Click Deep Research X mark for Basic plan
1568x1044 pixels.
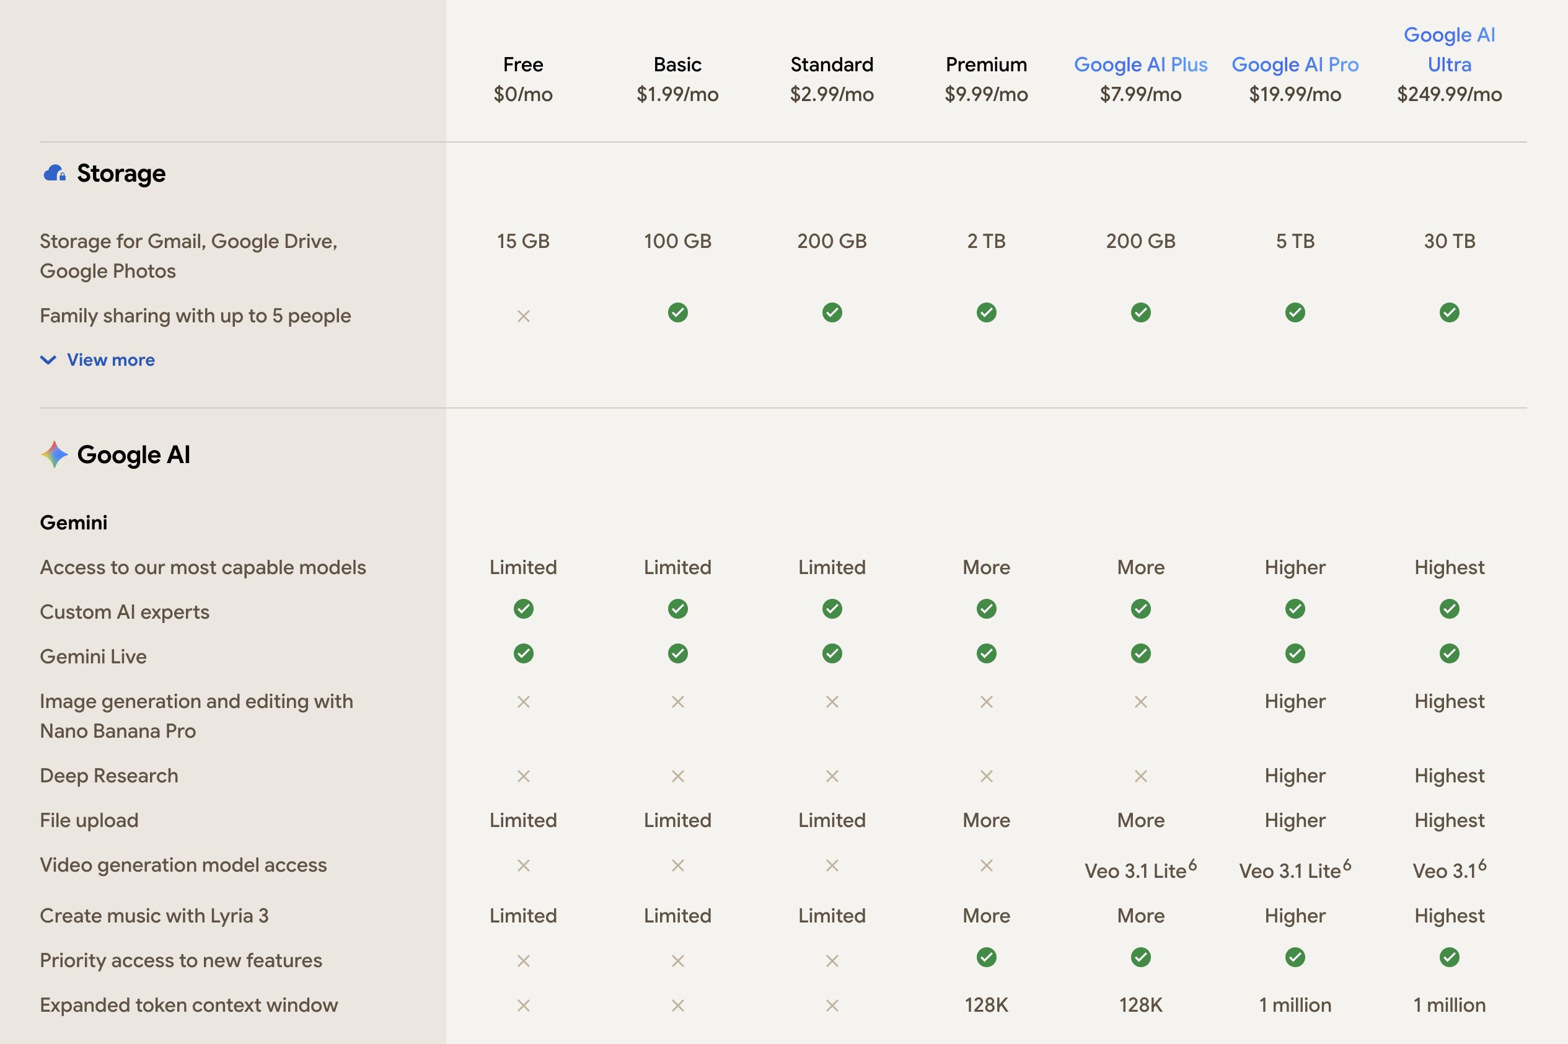coord(677,776)
